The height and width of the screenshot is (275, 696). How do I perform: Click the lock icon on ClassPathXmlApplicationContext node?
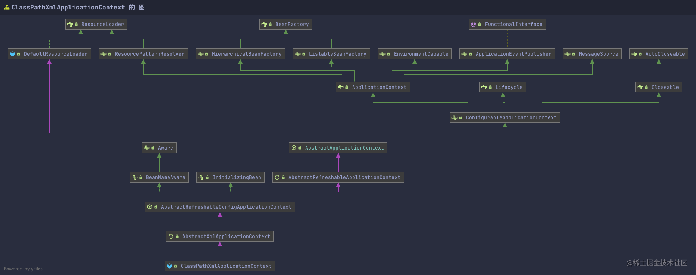tap(176, 266)
